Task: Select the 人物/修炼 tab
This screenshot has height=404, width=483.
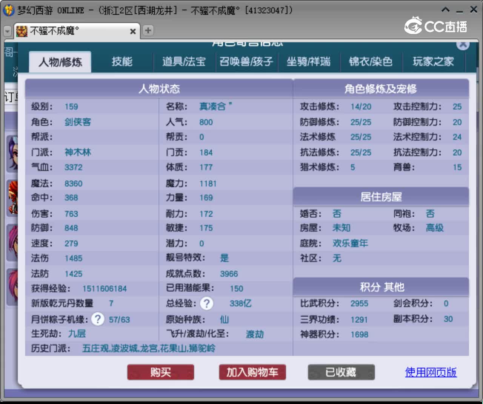Action: (60, 62)
